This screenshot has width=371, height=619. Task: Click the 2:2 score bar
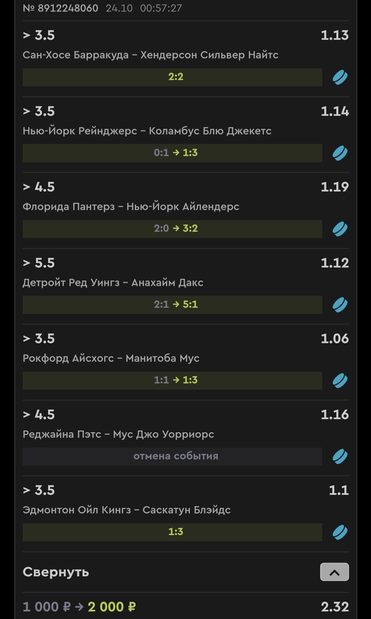[x=172, y=77]
